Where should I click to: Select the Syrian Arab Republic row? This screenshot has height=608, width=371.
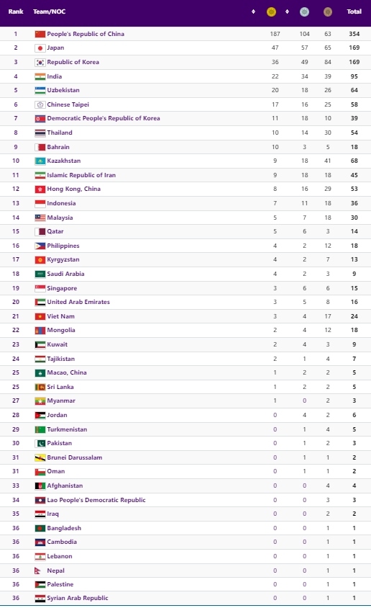(185, 599)
